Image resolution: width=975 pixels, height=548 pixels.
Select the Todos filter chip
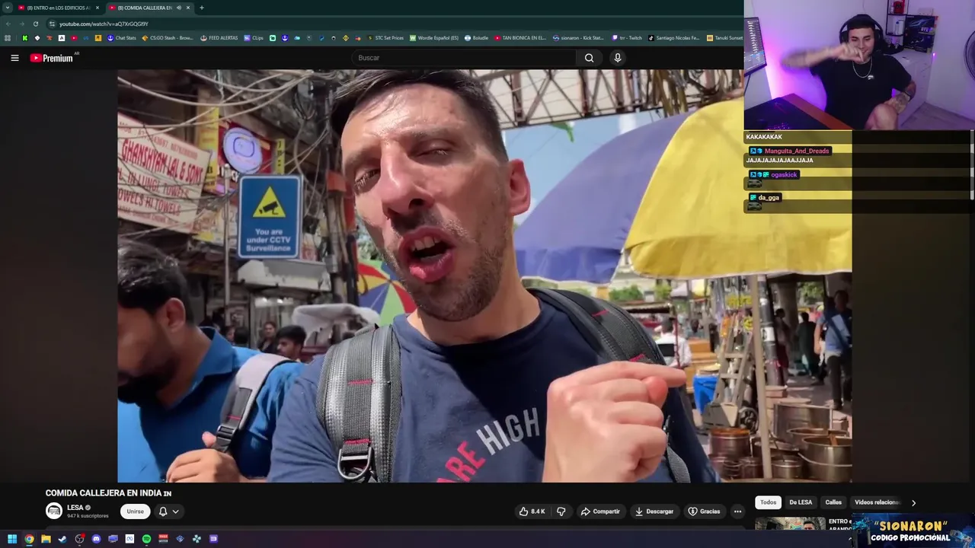768,502
